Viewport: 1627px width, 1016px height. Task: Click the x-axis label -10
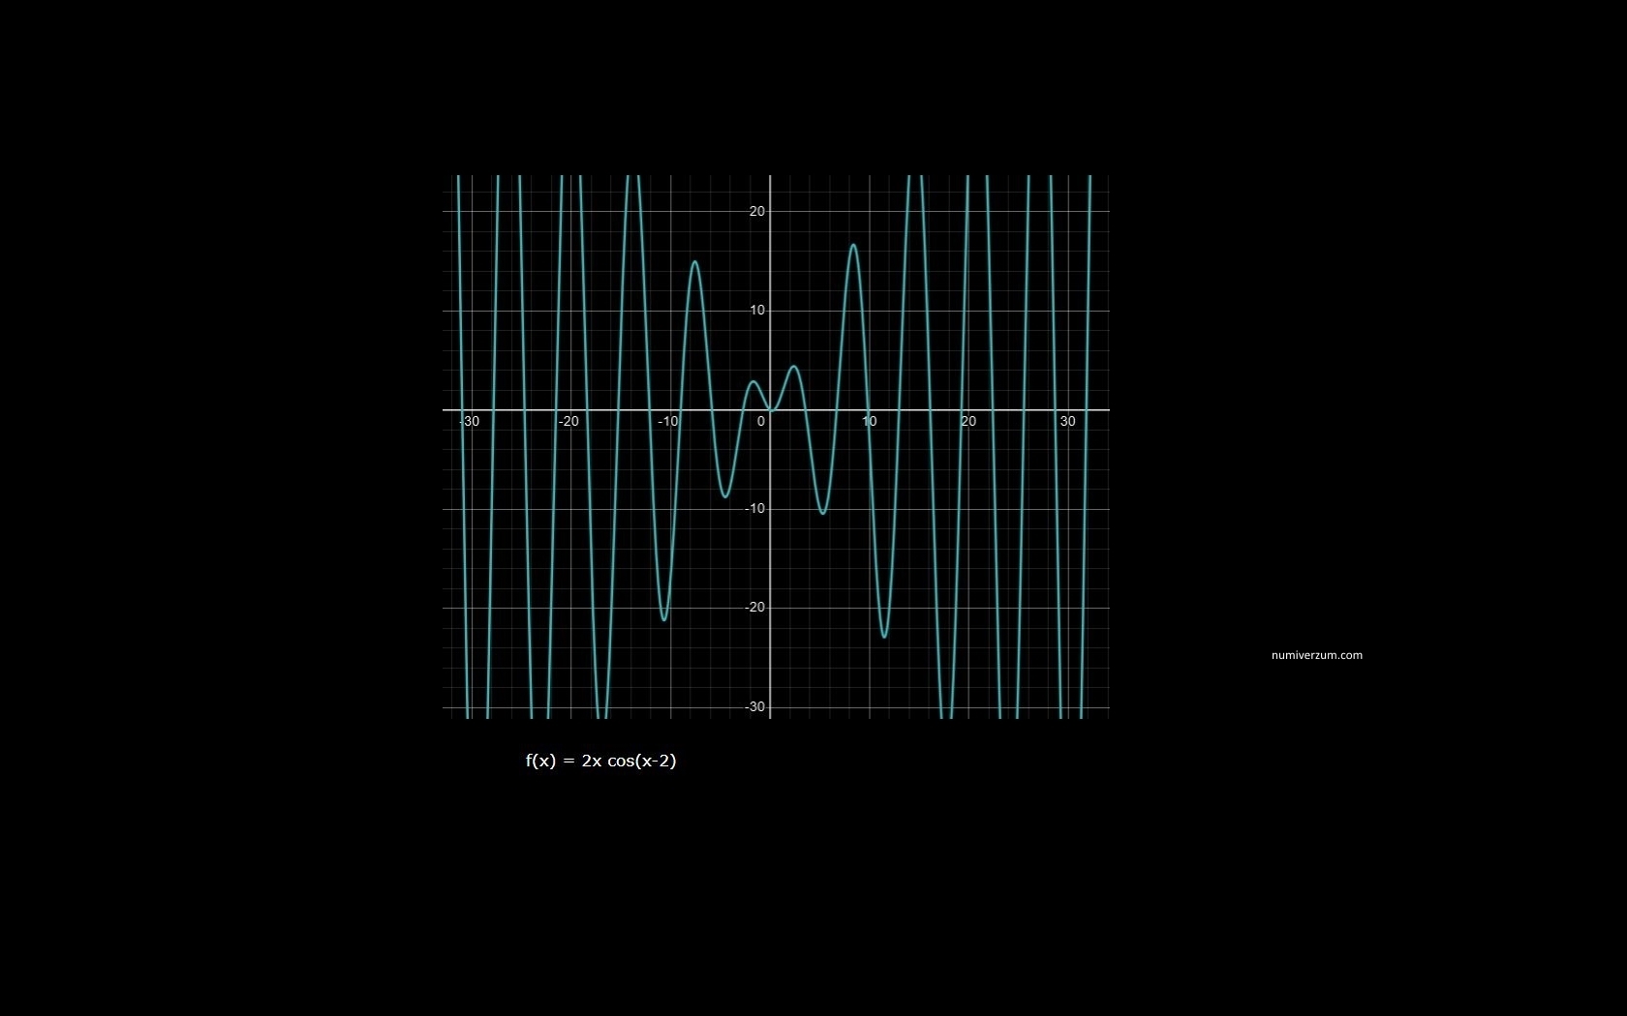(667, 421)
